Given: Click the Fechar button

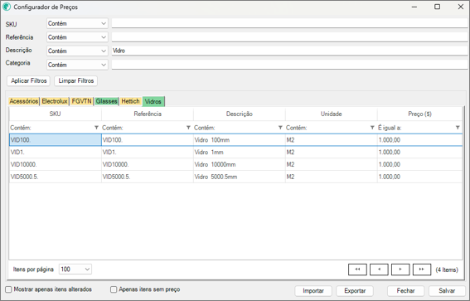Looking at the screenshot, I should (x=405, y=290).
